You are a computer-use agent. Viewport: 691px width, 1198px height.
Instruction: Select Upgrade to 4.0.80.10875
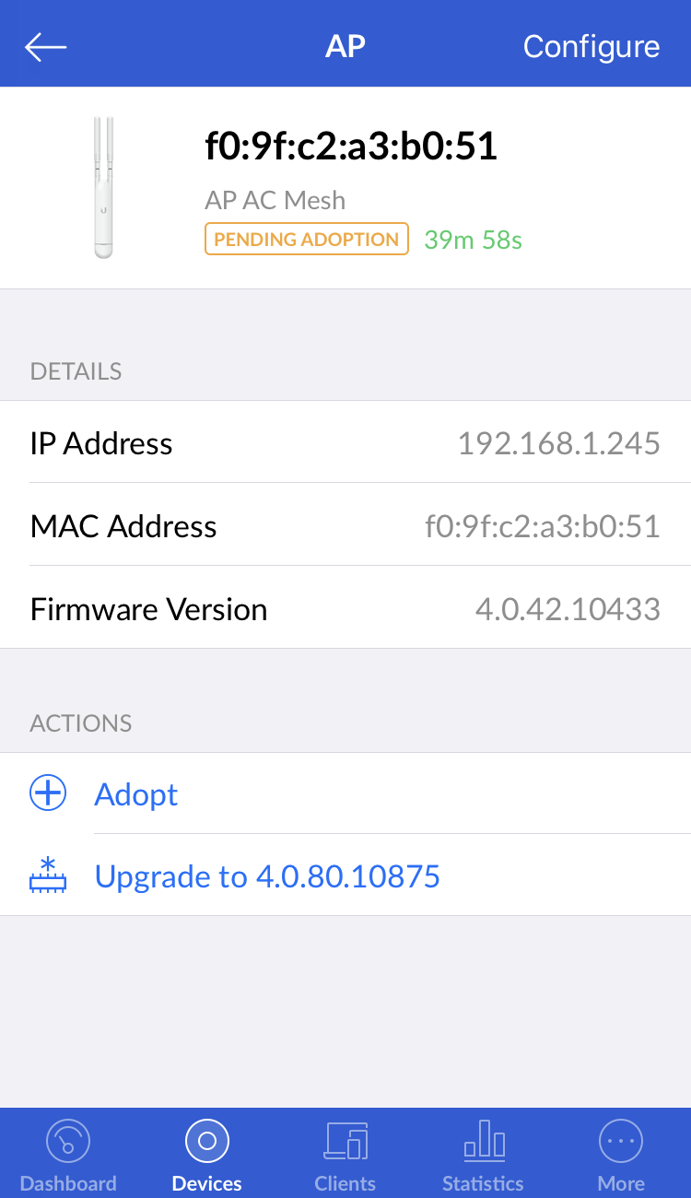coord(267,876)
